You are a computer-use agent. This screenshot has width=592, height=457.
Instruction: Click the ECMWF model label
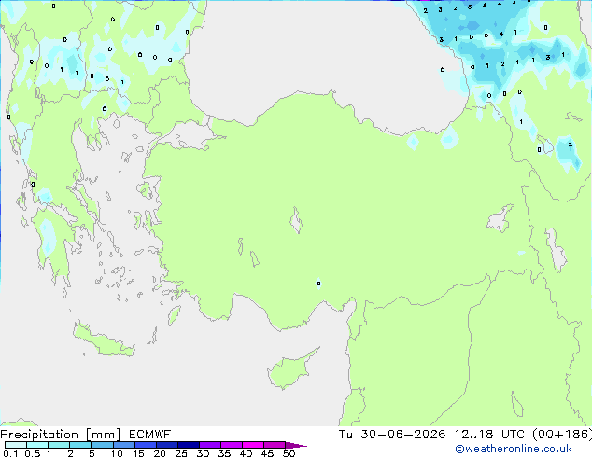coord(150,435)
